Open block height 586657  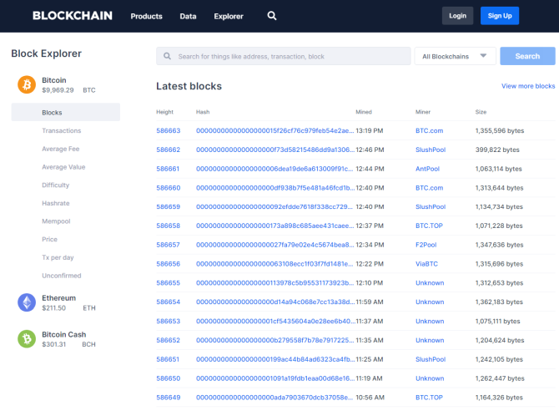click(x=168, y=245)
